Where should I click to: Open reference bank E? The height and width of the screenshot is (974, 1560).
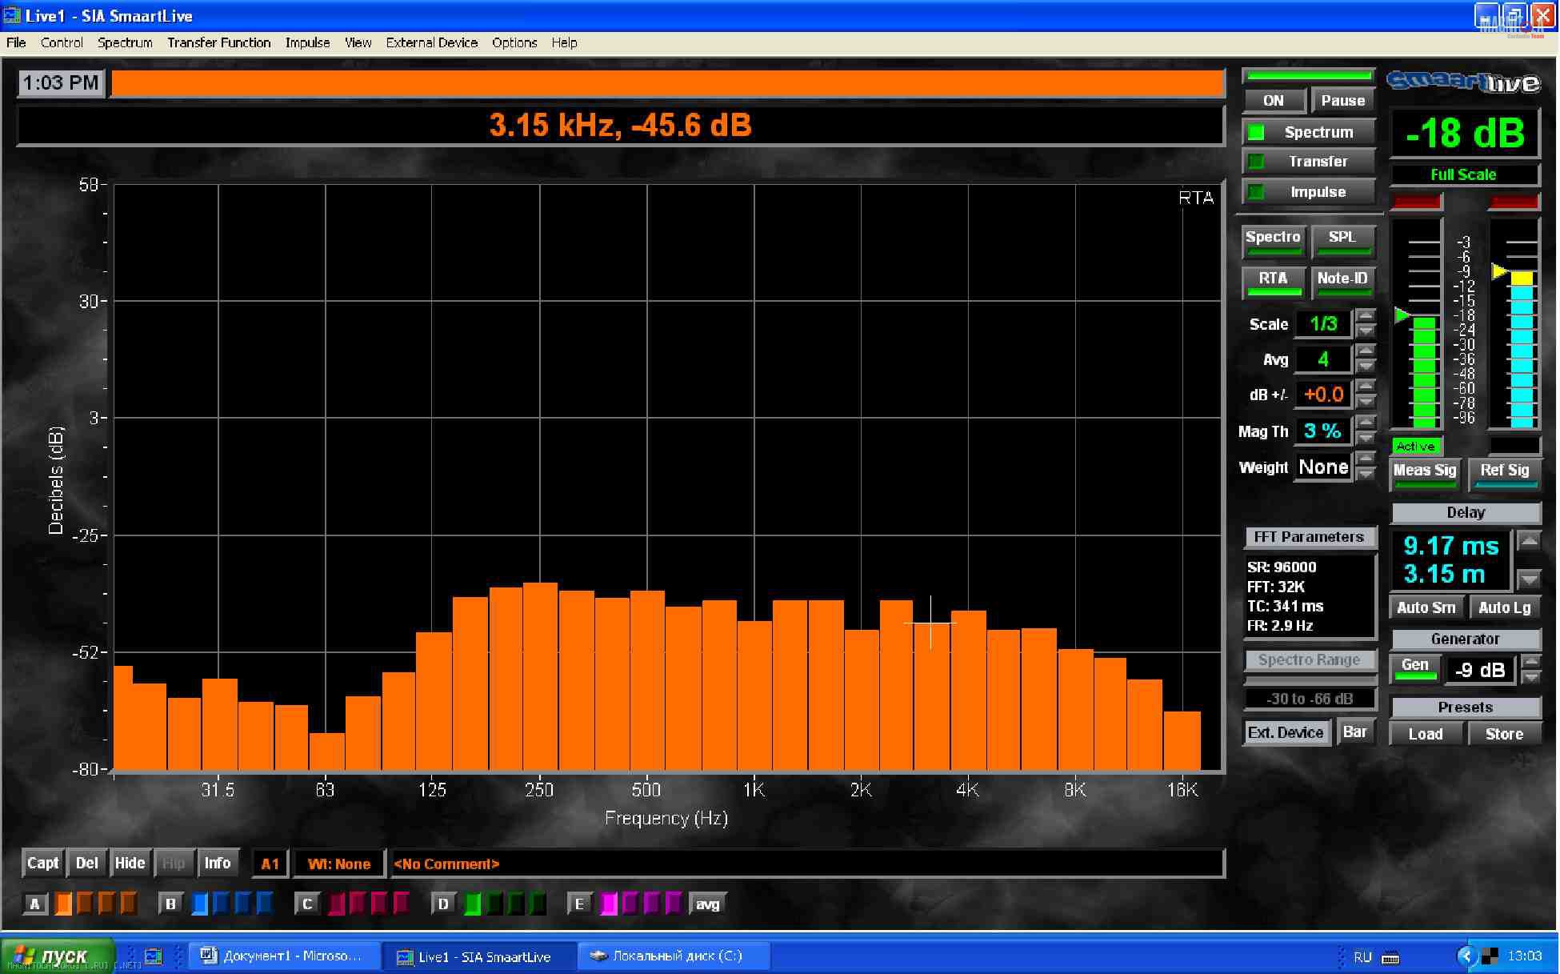[x=579, y=904]
